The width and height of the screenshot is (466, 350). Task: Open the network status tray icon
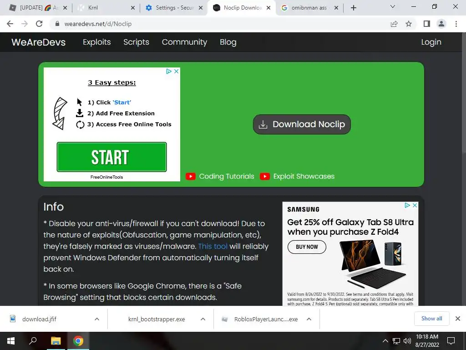pos(396,341)
